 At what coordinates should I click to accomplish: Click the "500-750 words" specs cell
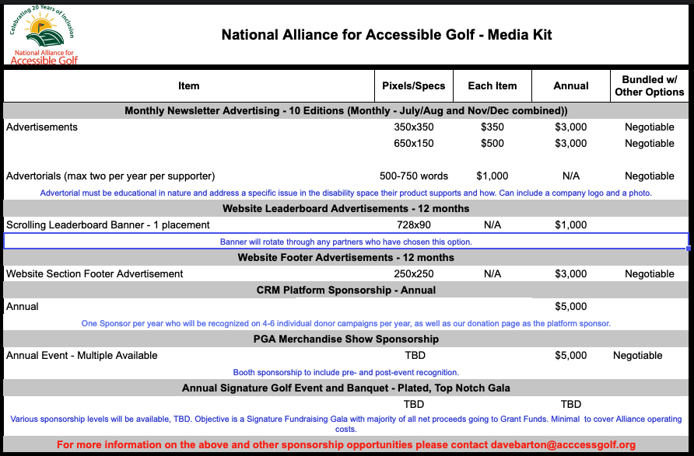(414, 176)
